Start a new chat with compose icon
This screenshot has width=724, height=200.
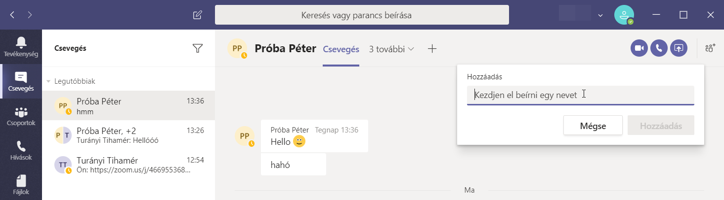197,15
